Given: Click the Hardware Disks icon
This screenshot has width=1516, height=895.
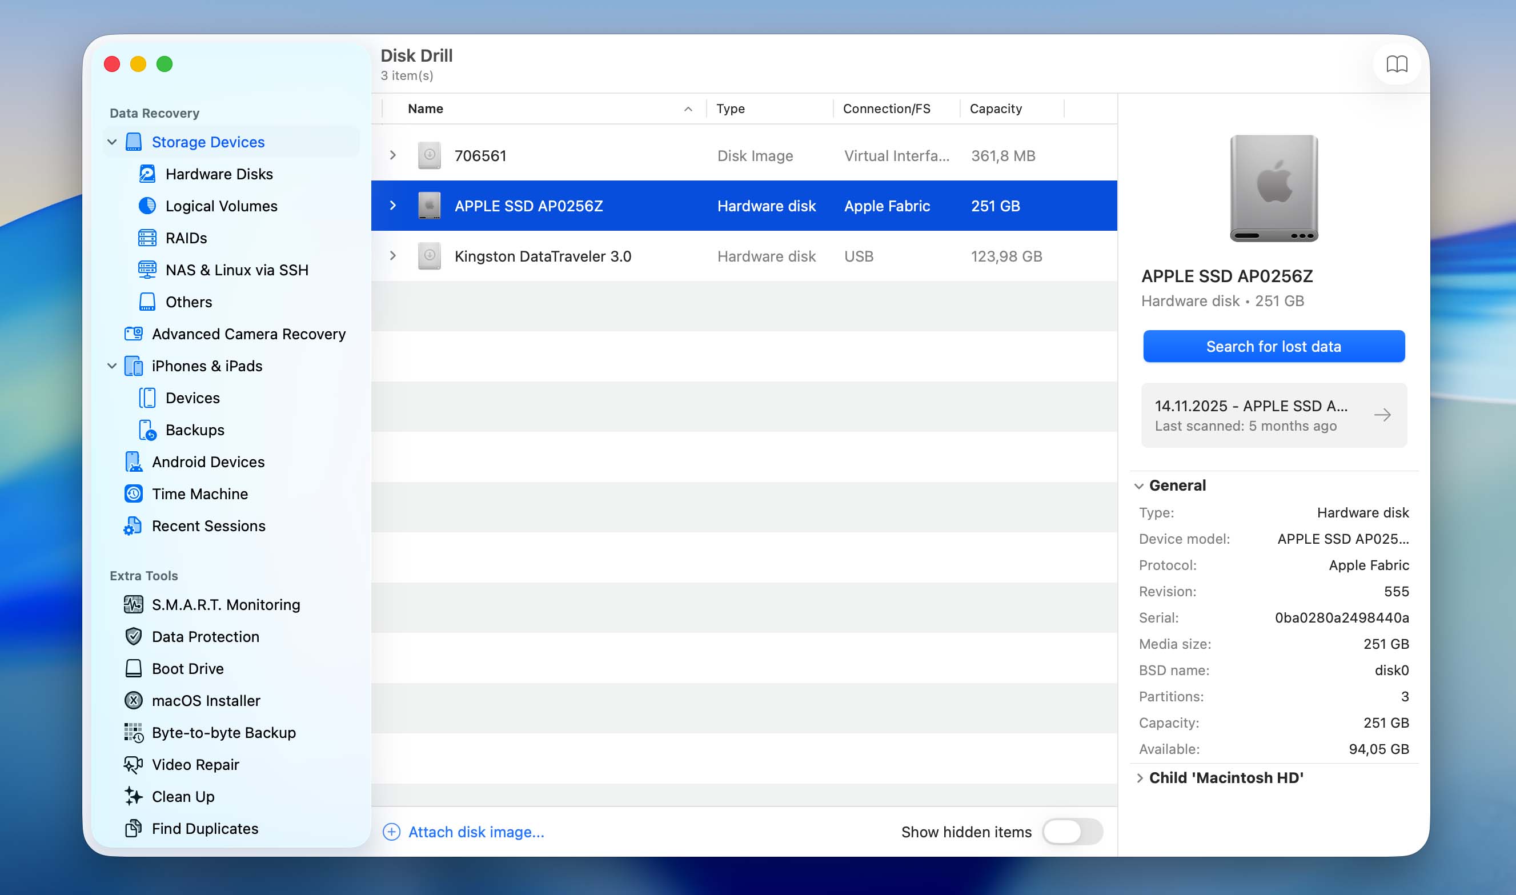Looking at the screenshot, I should [147, 174].
